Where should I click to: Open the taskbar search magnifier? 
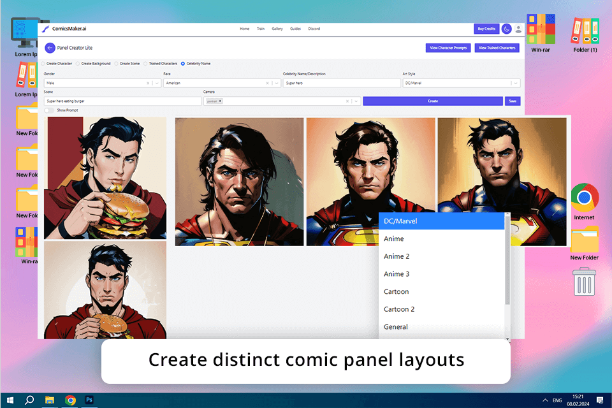tap(29, 400)
